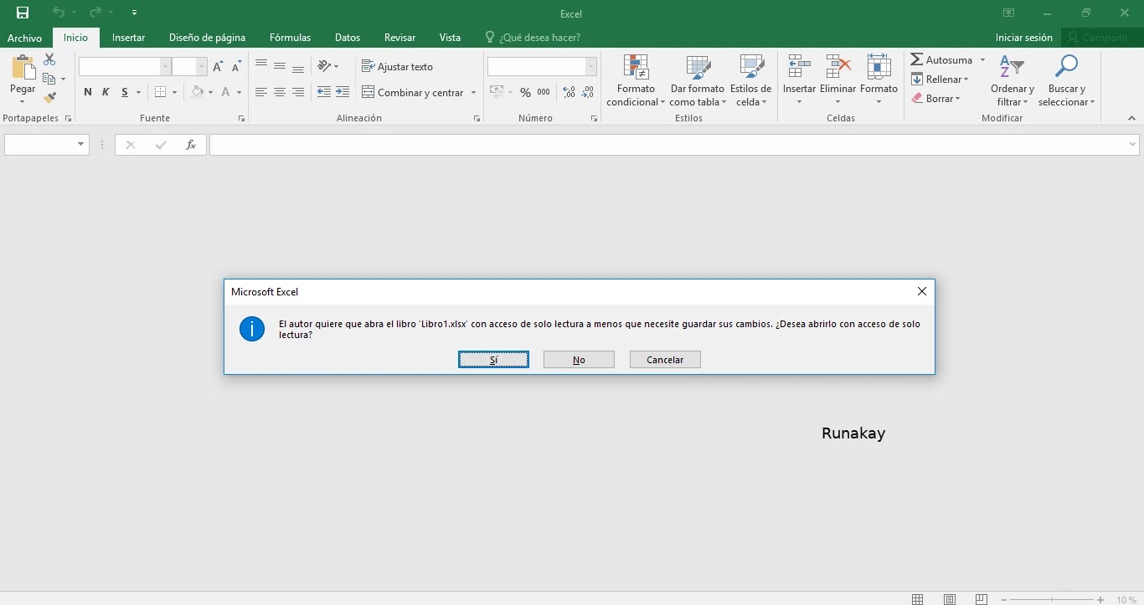
Task: Click the Insertar cells icon
Action: (799, 67)
